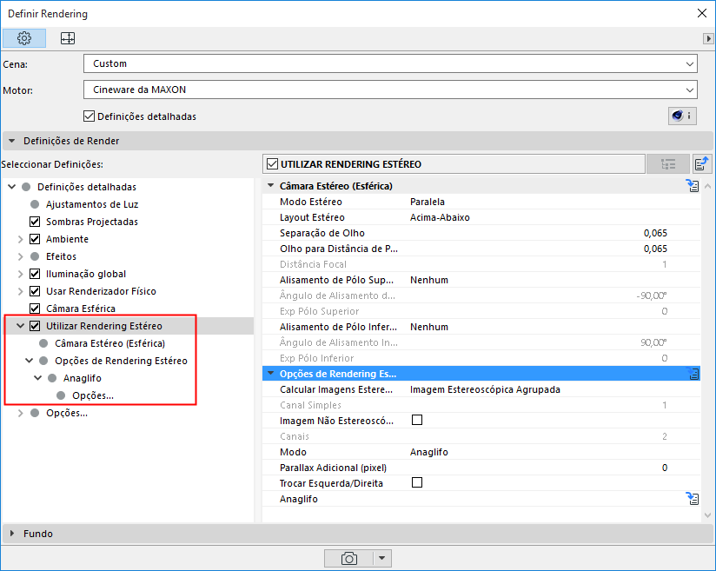This screenshot has height=571, width=716.
Task: Collapse Câmara Estéreo (Esférica) settings group
Action: pyautogui.click(x=271, y=185)
